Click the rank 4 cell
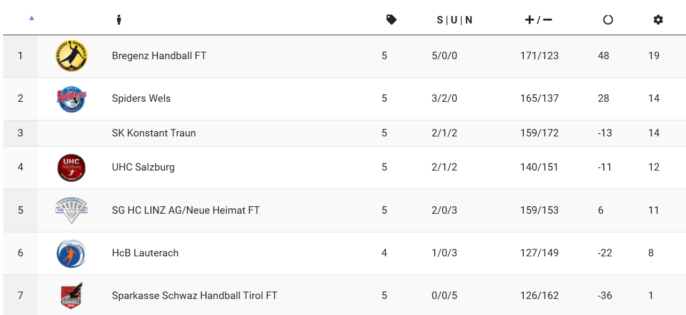The image size is (686, 315). [x=20, y=167]
